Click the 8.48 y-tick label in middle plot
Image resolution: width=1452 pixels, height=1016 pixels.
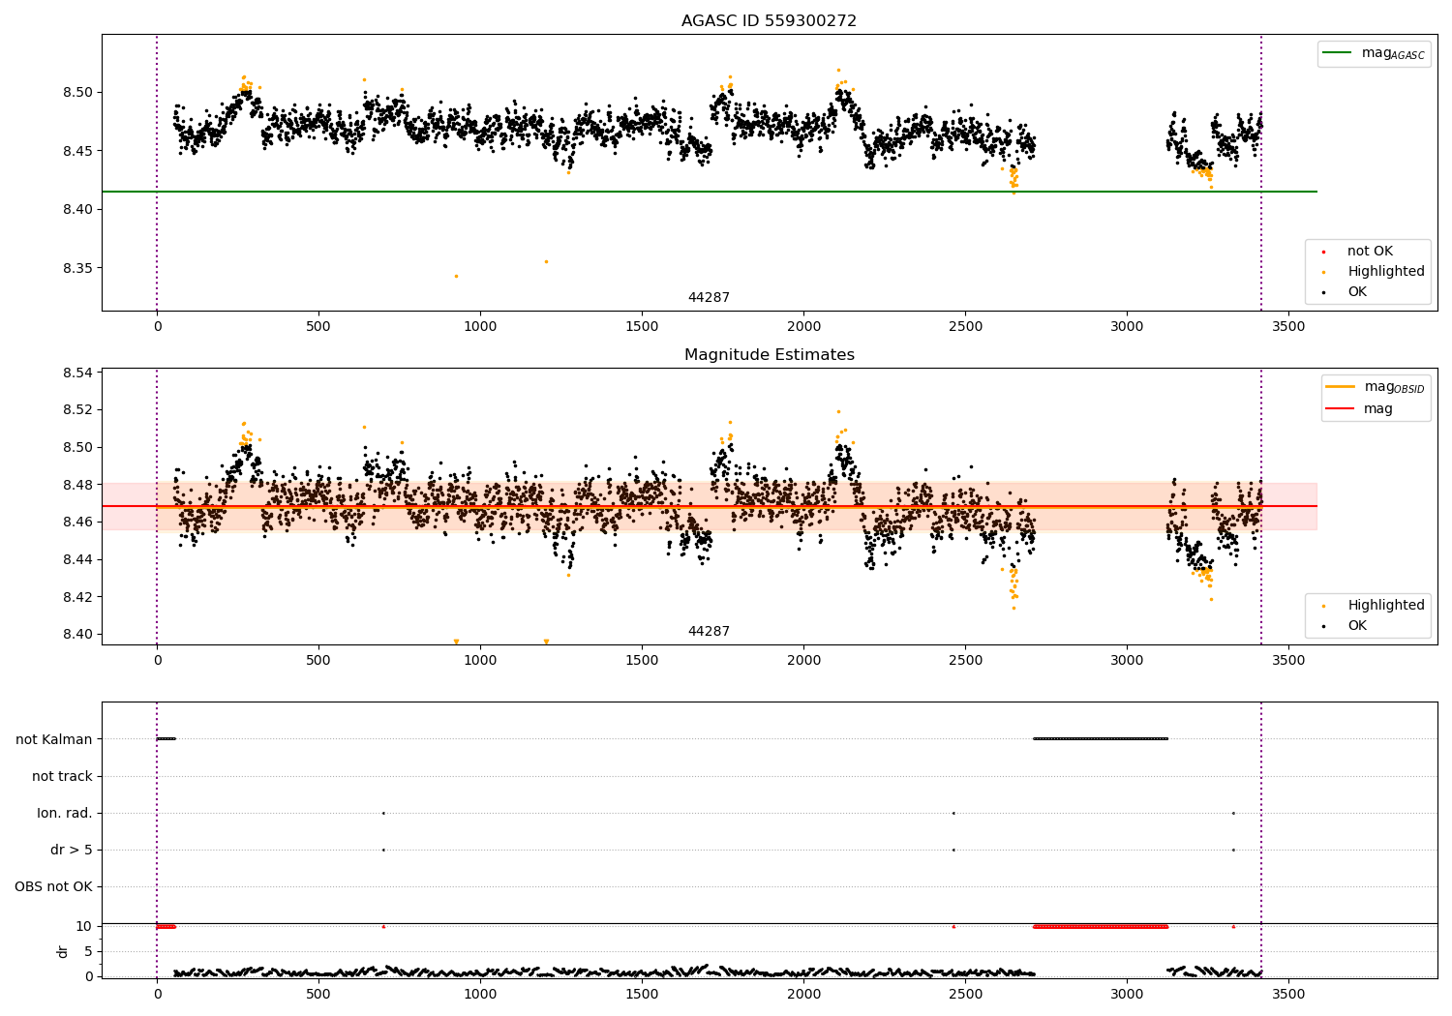pyautogui.click(x=76, y=485)
